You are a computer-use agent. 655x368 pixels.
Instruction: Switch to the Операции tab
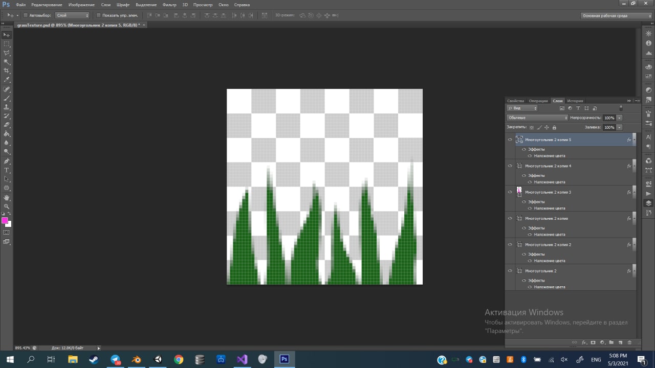coord(538,101)
